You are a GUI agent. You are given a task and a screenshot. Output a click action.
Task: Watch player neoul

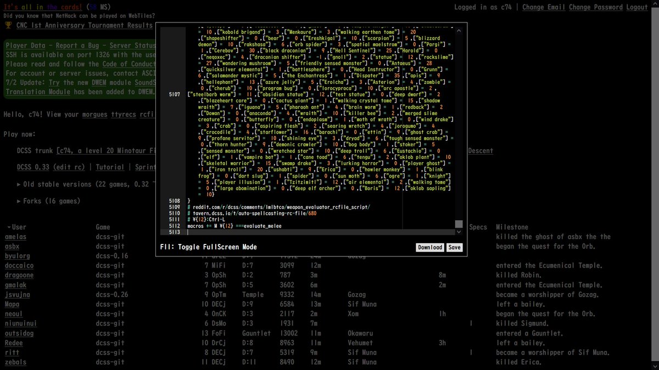click(x=14, y=314)
